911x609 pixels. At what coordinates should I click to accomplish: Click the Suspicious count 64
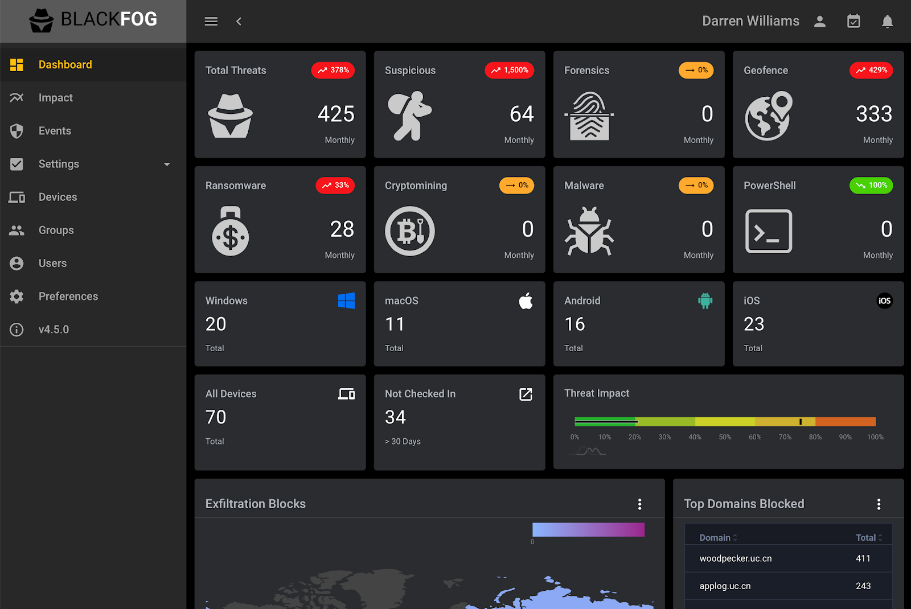tap(522, 114)
